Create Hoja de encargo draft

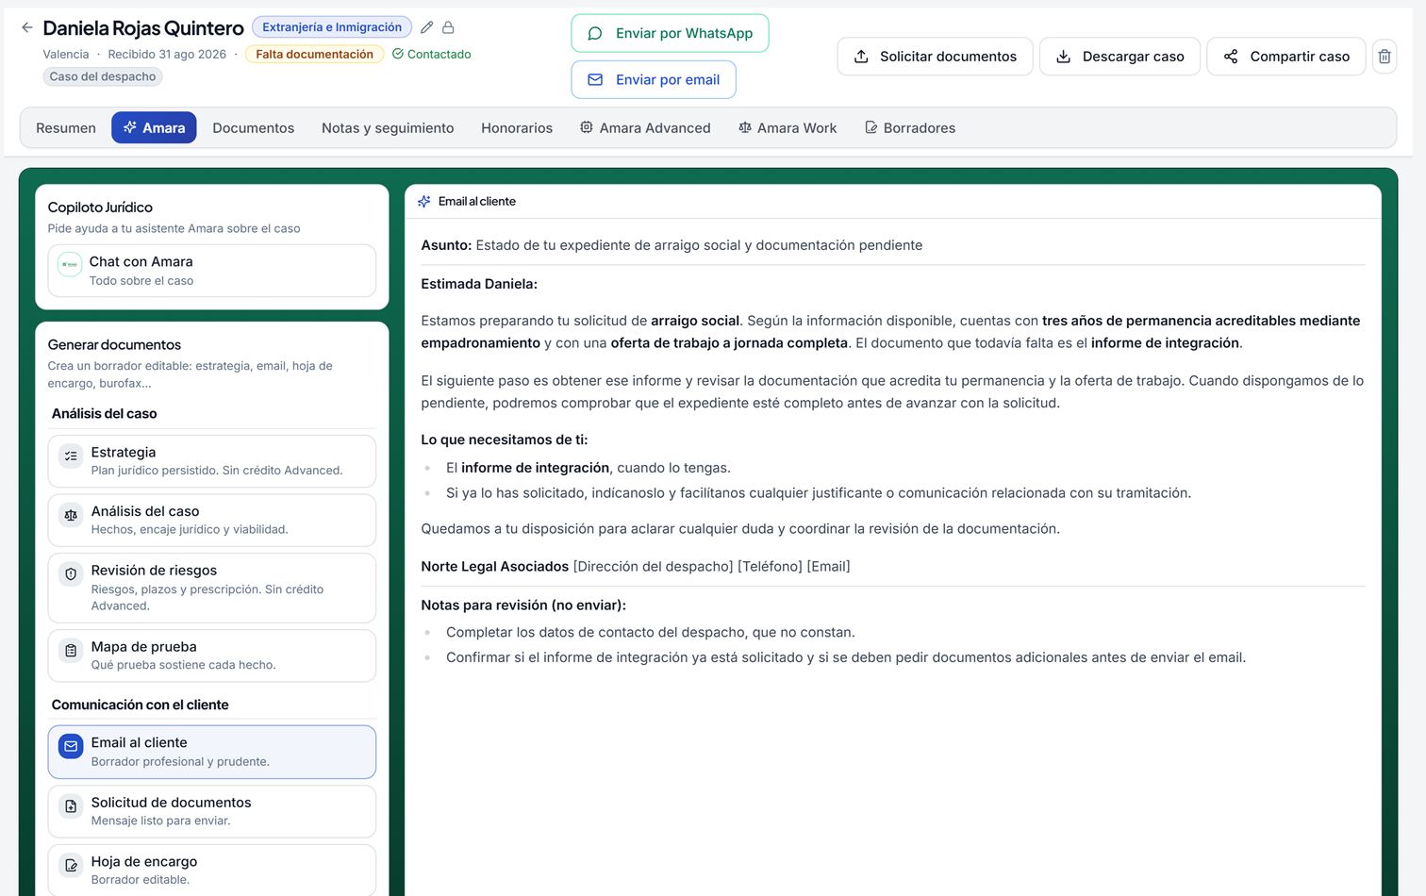[x=212, y=870]
